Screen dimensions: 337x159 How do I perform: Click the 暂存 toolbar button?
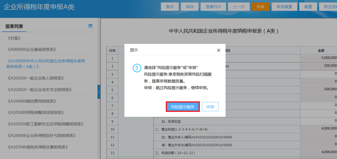click(x=170, y=7)
